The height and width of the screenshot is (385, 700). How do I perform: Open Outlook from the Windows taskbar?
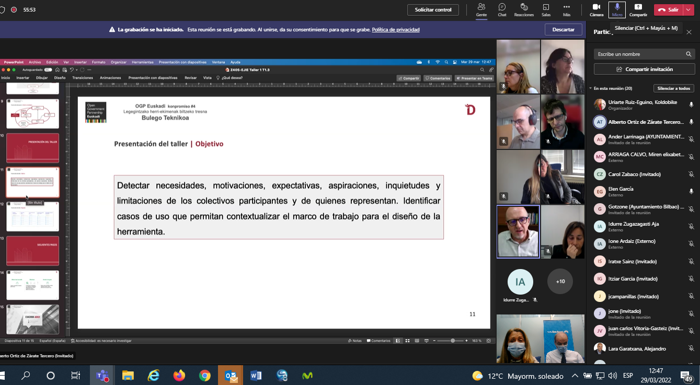coord(231,375)
